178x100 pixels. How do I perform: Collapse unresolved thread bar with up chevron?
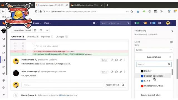tap(47, 30)
